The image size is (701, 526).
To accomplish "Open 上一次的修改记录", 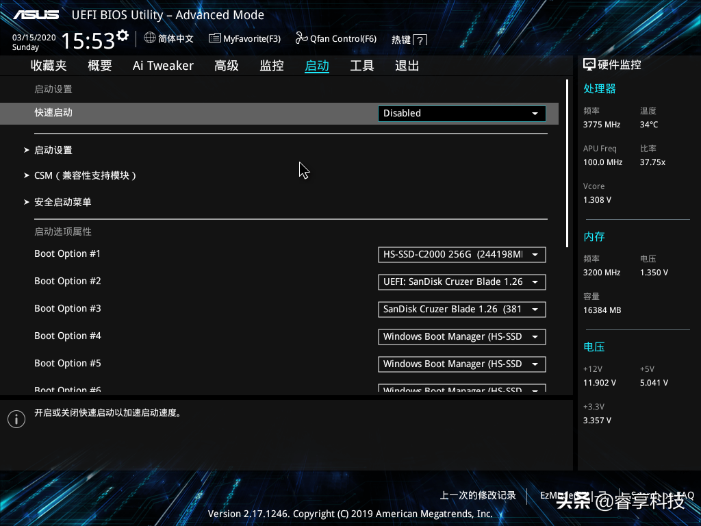I will point(478,495).
